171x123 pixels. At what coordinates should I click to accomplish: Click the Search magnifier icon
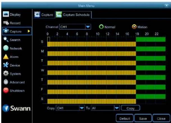(6, 39)
